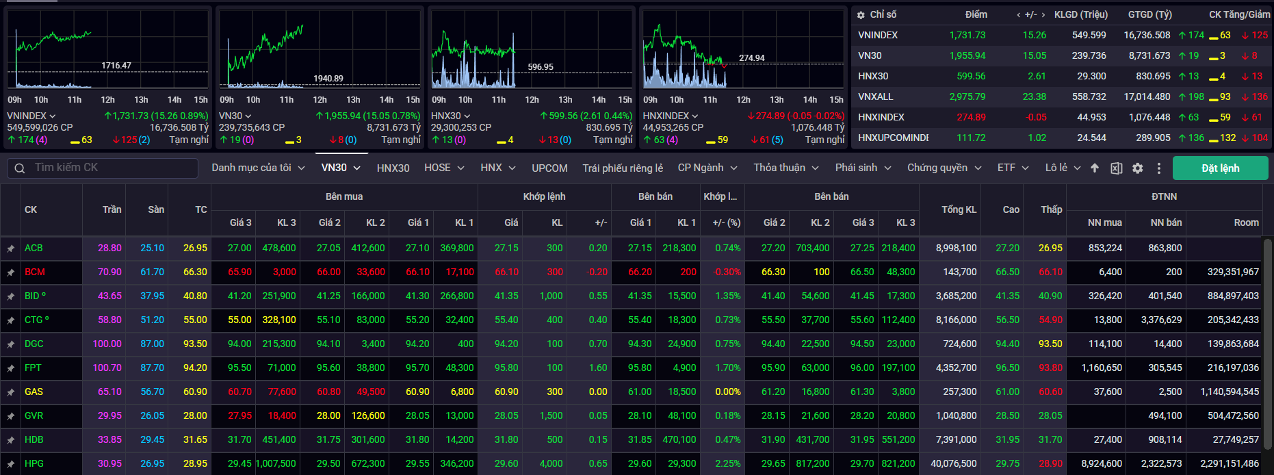Open the Chỉ số panel gear settings
1274x475 pixels.
click(861, 14)
